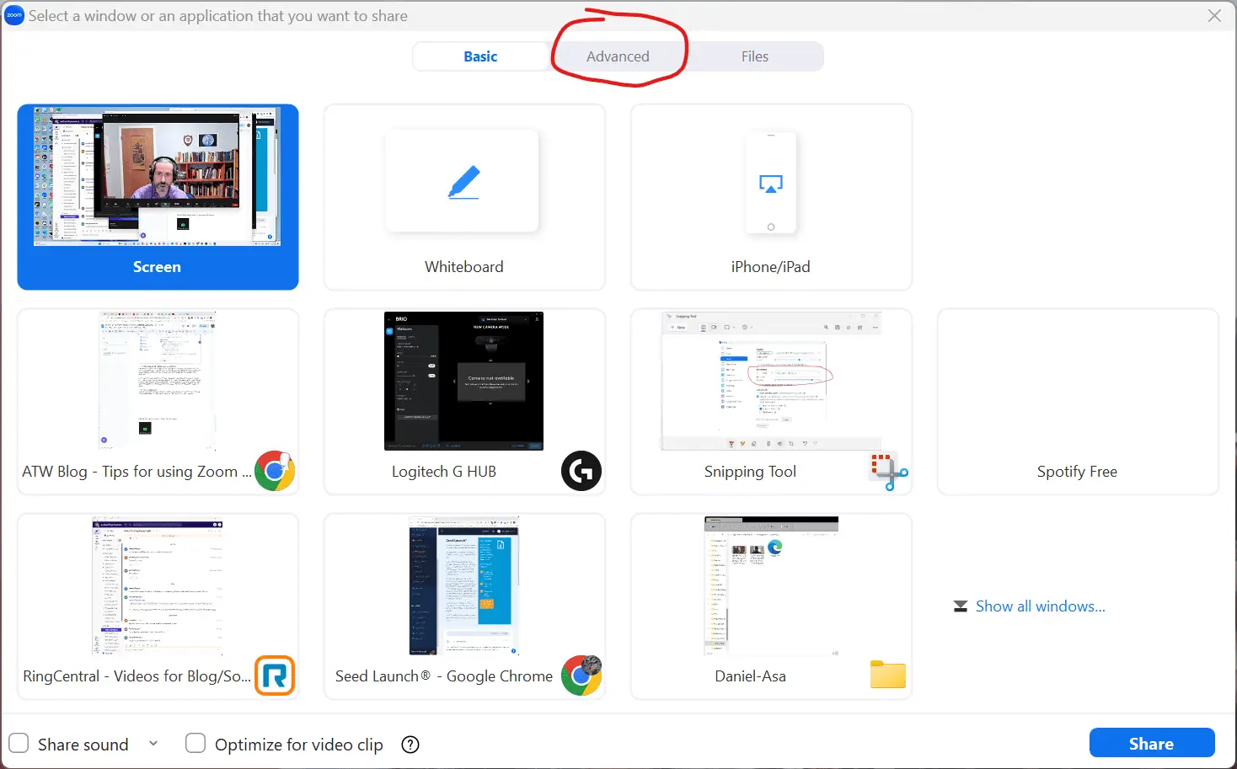
Task: Click the Snipping Tool scissors icon
Action: coord(887,473)
